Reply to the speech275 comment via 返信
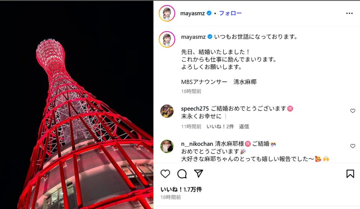 (244, 127)
